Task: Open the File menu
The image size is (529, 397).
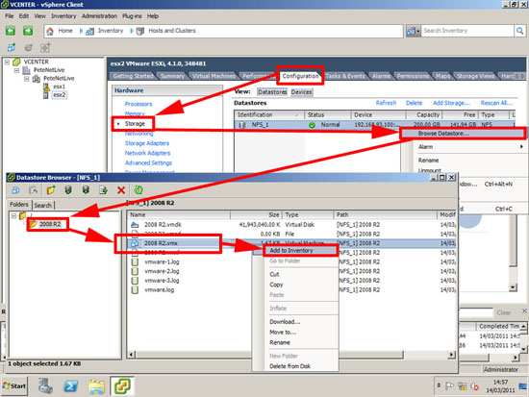Action: (9, 16)
